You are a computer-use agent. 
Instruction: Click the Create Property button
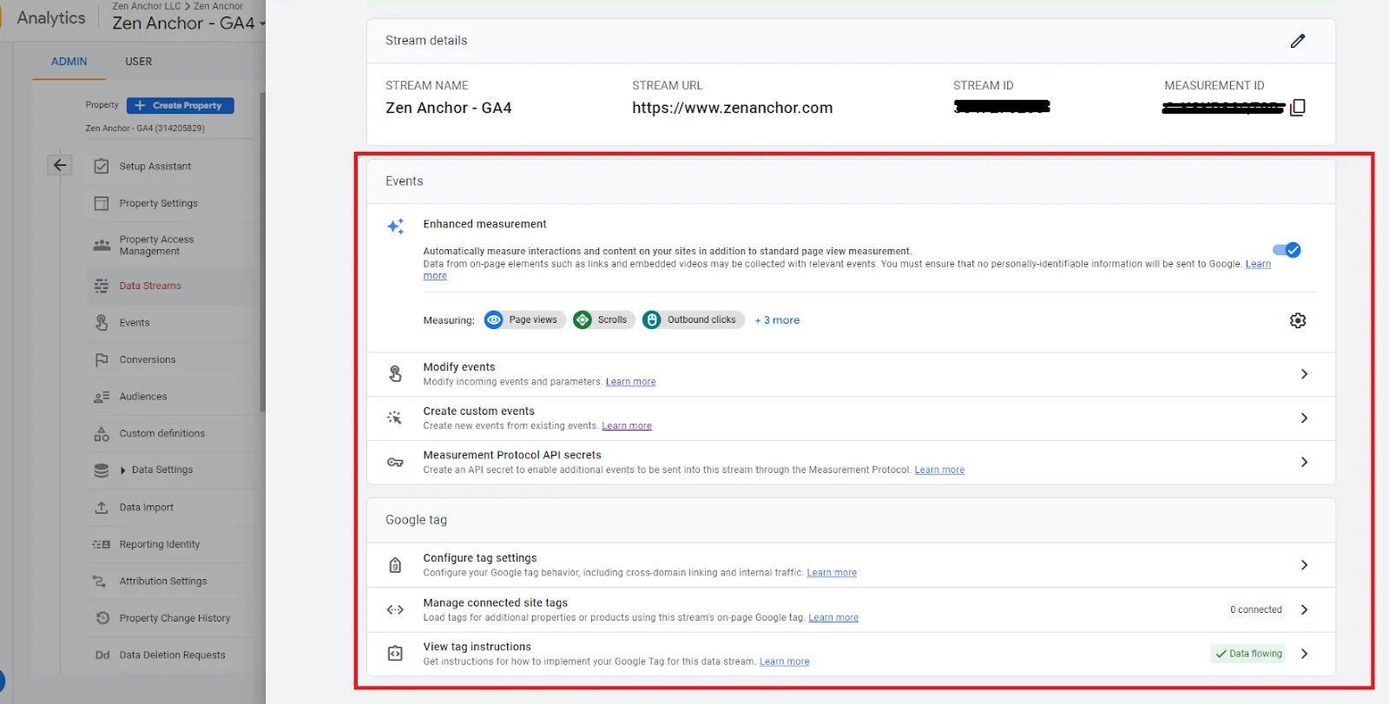point(181,105)
